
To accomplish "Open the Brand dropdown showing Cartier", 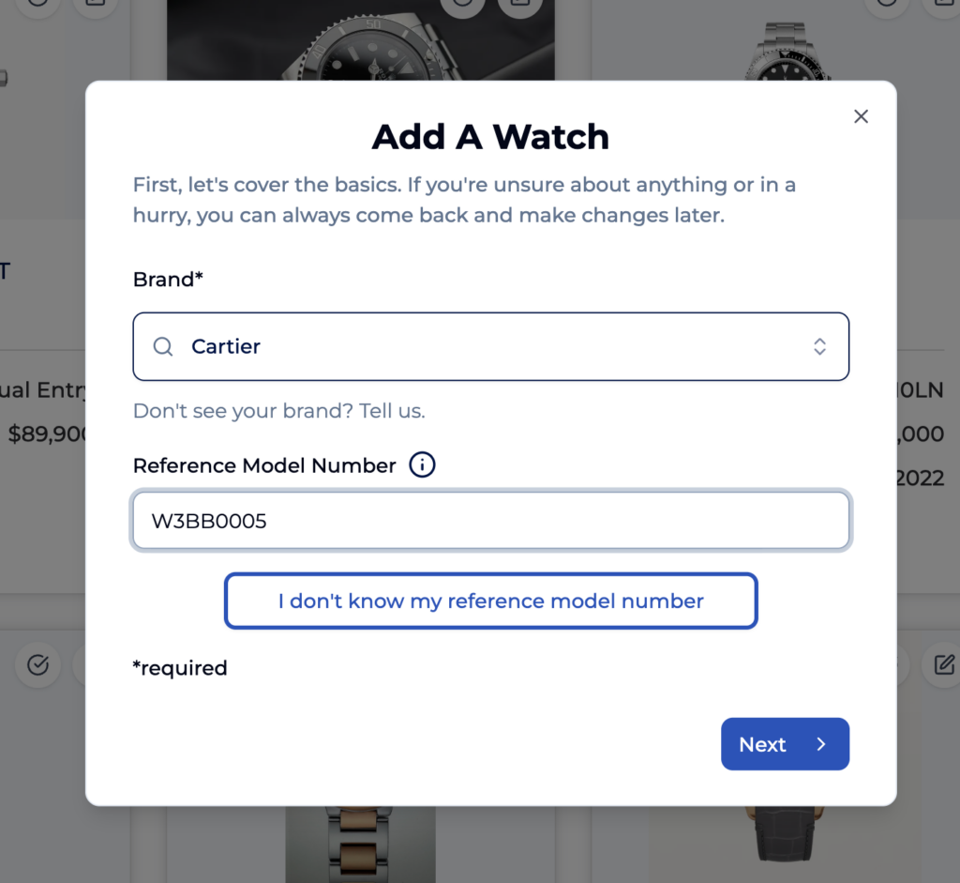I will click(491, 346).
